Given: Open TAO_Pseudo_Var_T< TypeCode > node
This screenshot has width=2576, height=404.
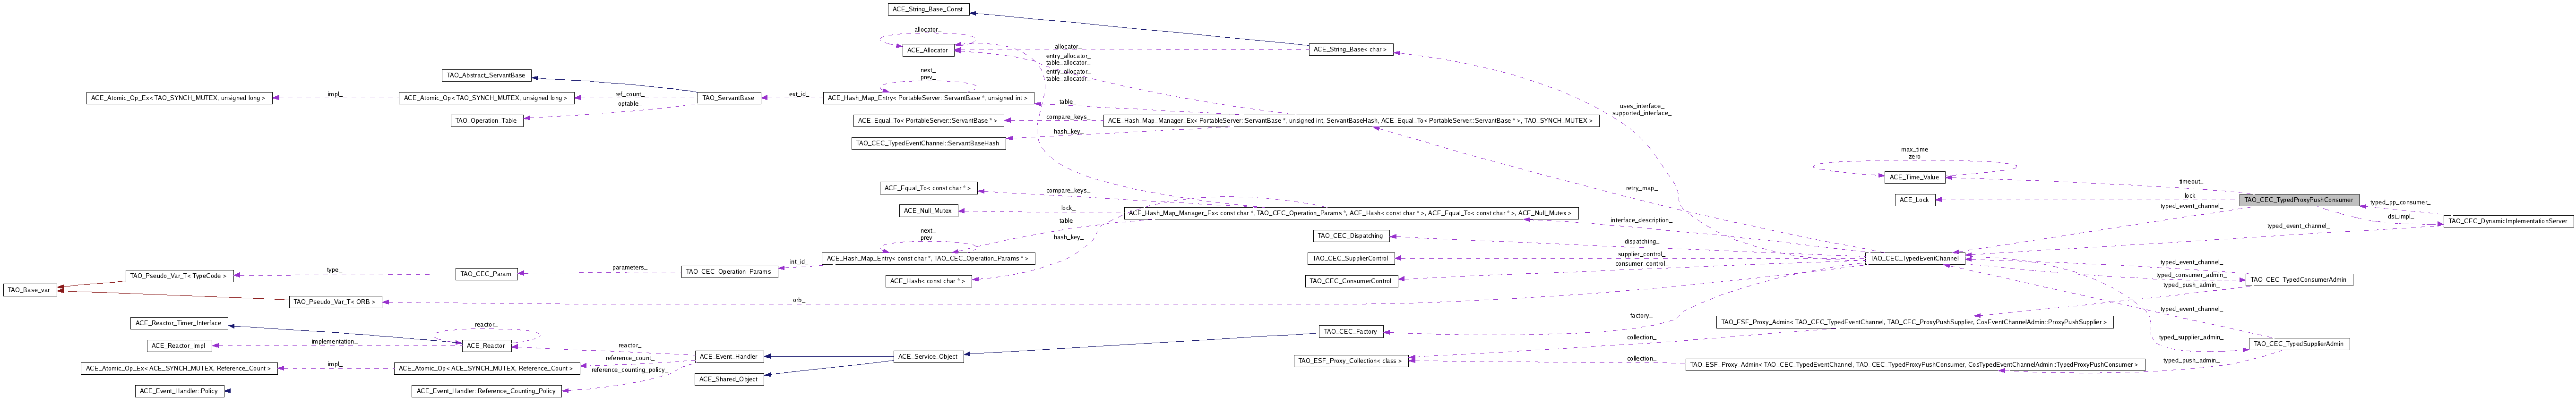Looking at the screenshot, I should pos(179,275).
